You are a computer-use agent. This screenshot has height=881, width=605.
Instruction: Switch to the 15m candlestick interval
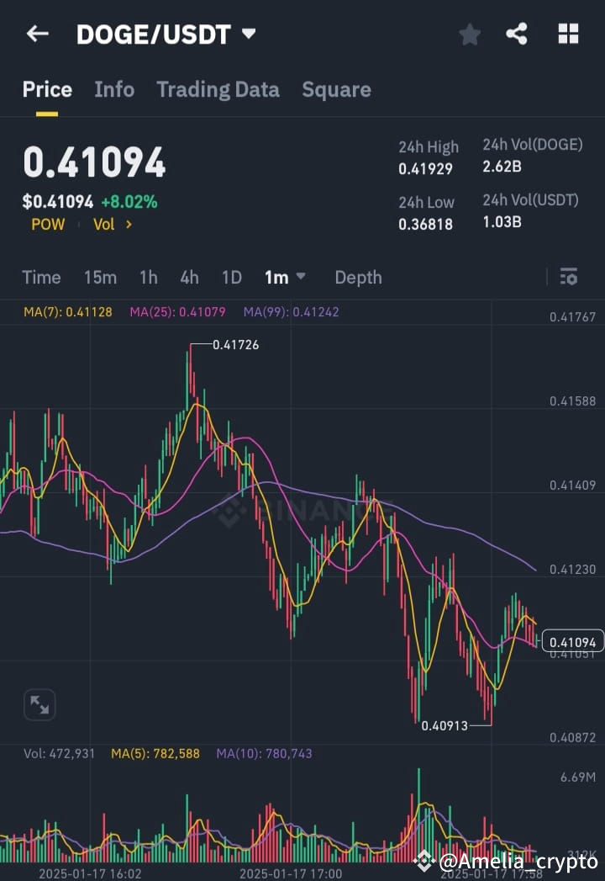pyautogui.click(x=100, y=277)
